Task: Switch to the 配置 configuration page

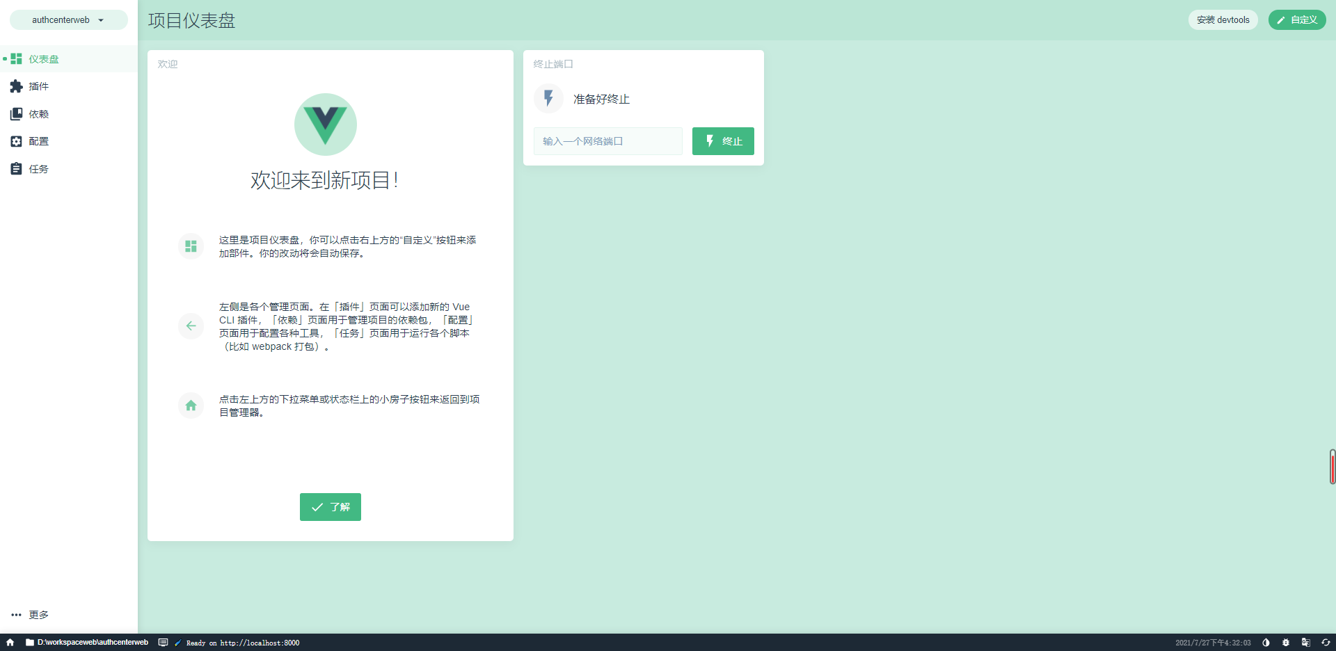Action: tap(68, 141)
